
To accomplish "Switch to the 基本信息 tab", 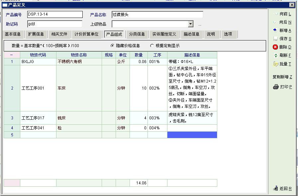I will (13, 34).
